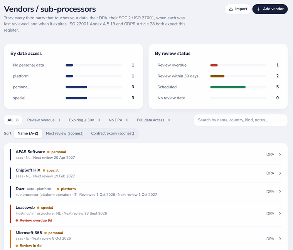
Task: Click DPA label on Leaseweb row
Action: pyautogui.click(x=270, y=213)
